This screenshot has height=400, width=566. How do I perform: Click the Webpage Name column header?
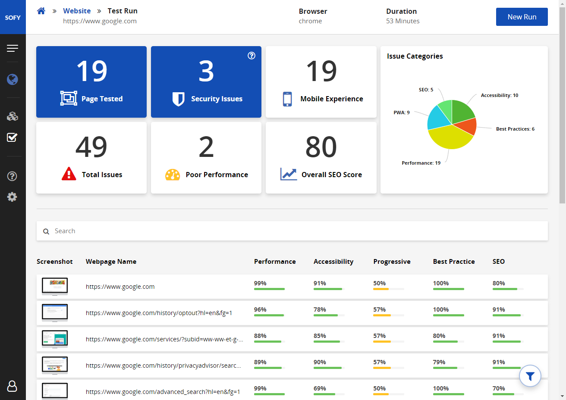point(111,262)
